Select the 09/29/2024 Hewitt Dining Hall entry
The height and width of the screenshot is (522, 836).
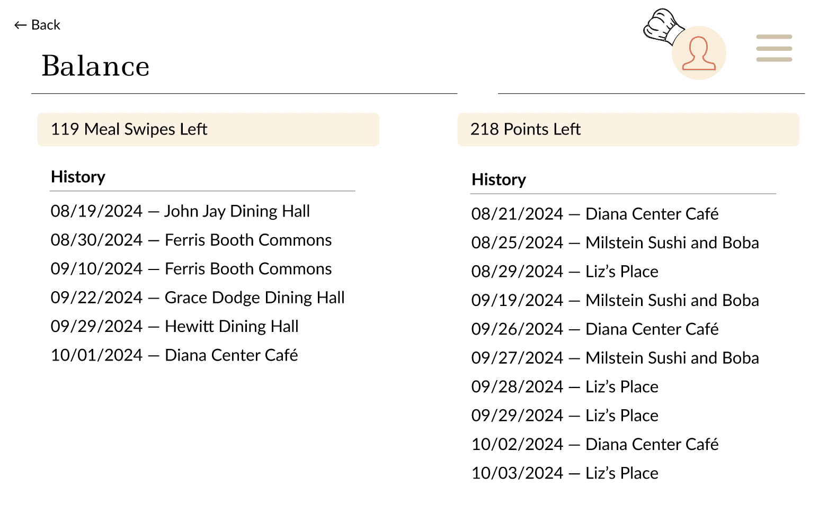point(175,326)
